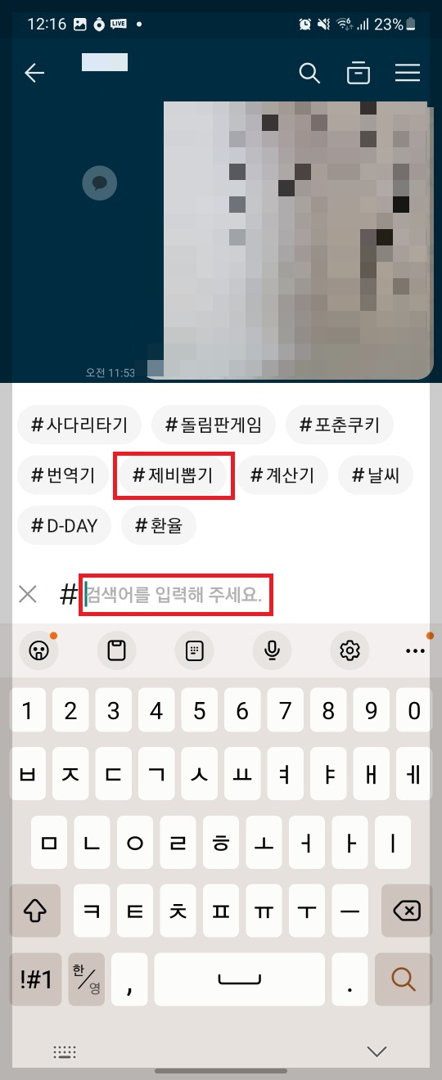This screenshot has height=1080, width=442.
Task: Toggle the shift key on keyboard
Action: pos(35,910)
